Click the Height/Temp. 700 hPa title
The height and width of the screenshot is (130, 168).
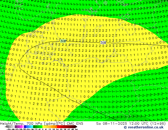pyautogui.click(x=21, y=124)
